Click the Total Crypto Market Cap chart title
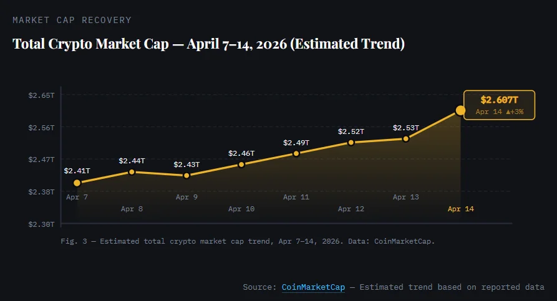Screen dimensions: 557x301 208,44
